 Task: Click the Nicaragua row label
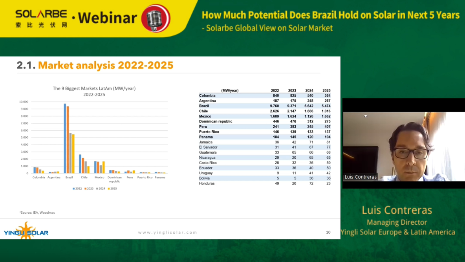pyautogui.click(x=207, y=158)
